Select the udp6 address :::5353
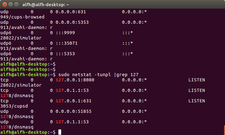Screen dimensions: 225x135 [65, 54]
